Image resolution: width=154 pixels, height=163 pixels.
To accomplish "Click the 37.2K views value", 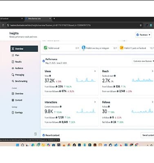I will [x=49, y=81].
